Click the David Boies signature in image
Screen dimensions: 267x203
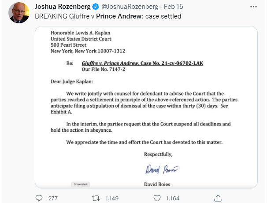click(x=162, y=169)
